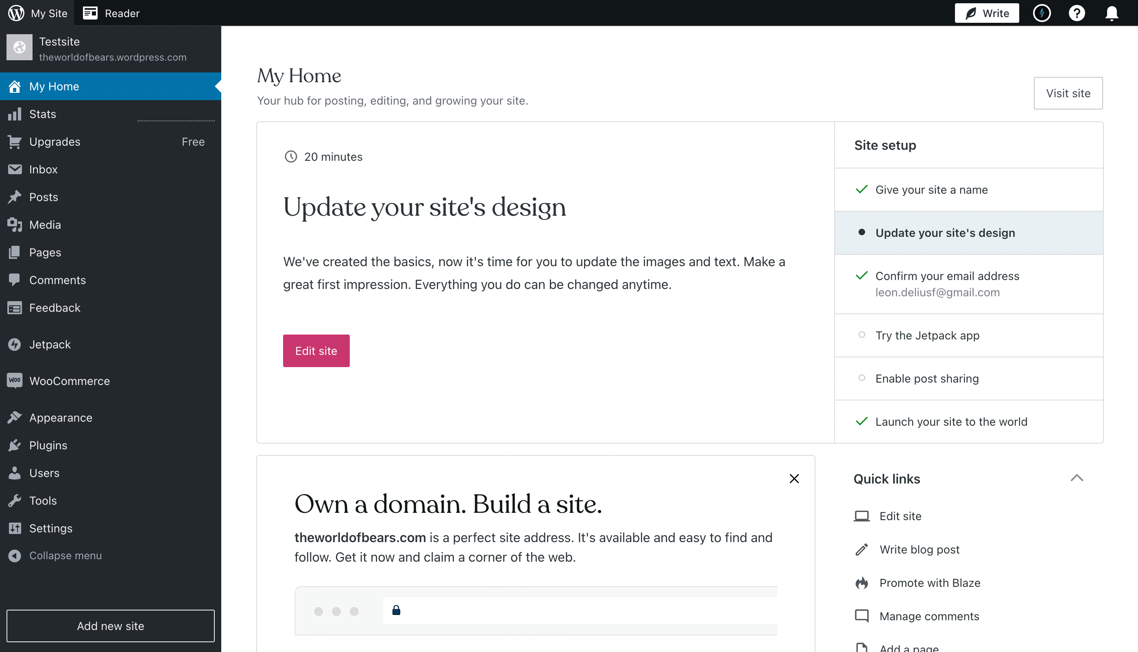Click the Plugins plug icon
This screenshot has width=1138, height=652.
15,445
